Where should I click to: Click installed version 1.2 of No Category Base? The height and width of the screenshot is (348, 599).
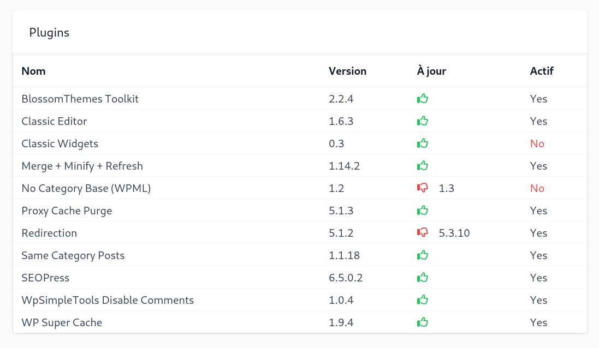tap(336, 189)
